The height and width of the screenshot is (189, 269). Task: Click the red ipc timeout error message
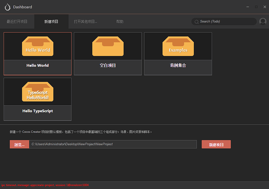coord(45,185)
